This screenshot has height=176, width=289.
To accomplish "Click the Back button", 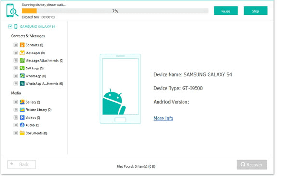I will click(x=22, y=164).
